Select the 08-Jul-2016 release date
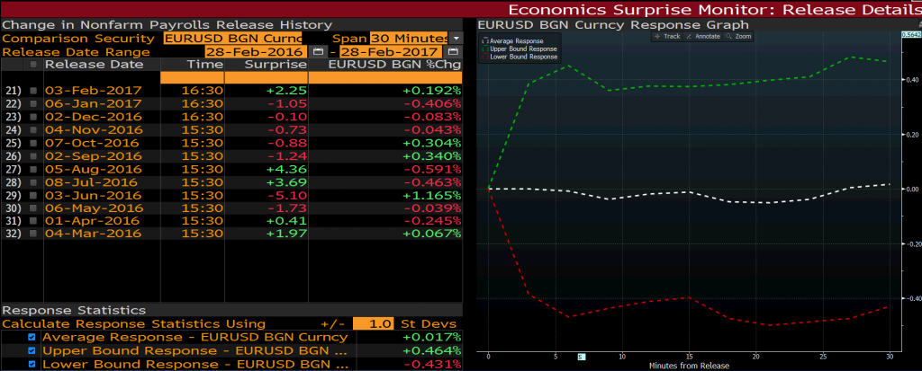This screenshot has width=922, height=371. coord(91,181)
